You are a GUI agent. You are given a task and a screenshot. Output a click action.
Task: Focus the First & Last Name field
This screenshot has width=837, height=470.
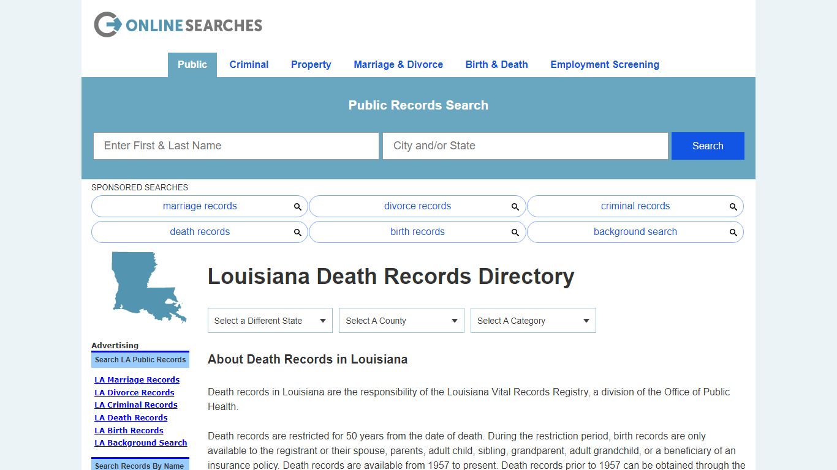click(x=236, y=146)
